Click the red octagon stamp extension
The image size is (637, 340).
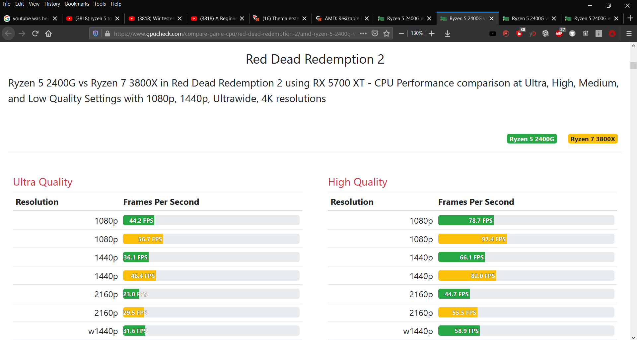612,33
